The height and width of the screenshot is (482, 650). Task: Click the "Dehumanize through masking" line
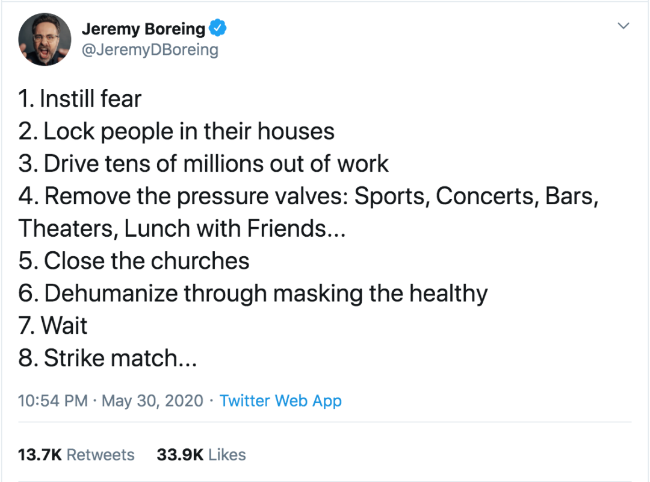pos(253,293)
